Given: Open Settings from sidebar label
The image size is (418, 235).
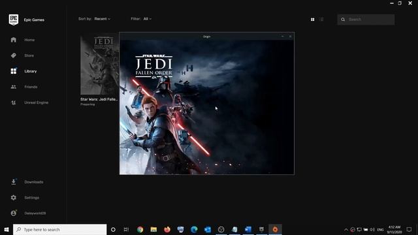Looking at the screenshot, I should point(32,198).
